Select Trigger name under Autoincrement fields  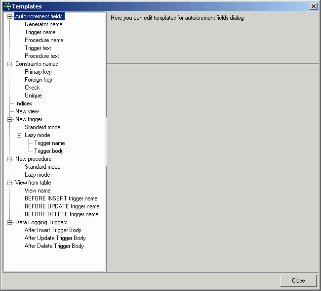click(x=40, y=32)
